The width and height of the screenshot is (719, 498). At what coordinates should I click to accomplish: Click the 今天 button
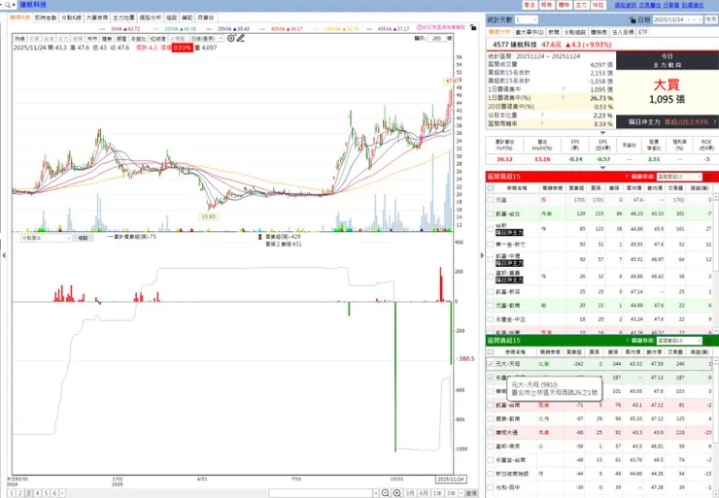tap(711, 19)
